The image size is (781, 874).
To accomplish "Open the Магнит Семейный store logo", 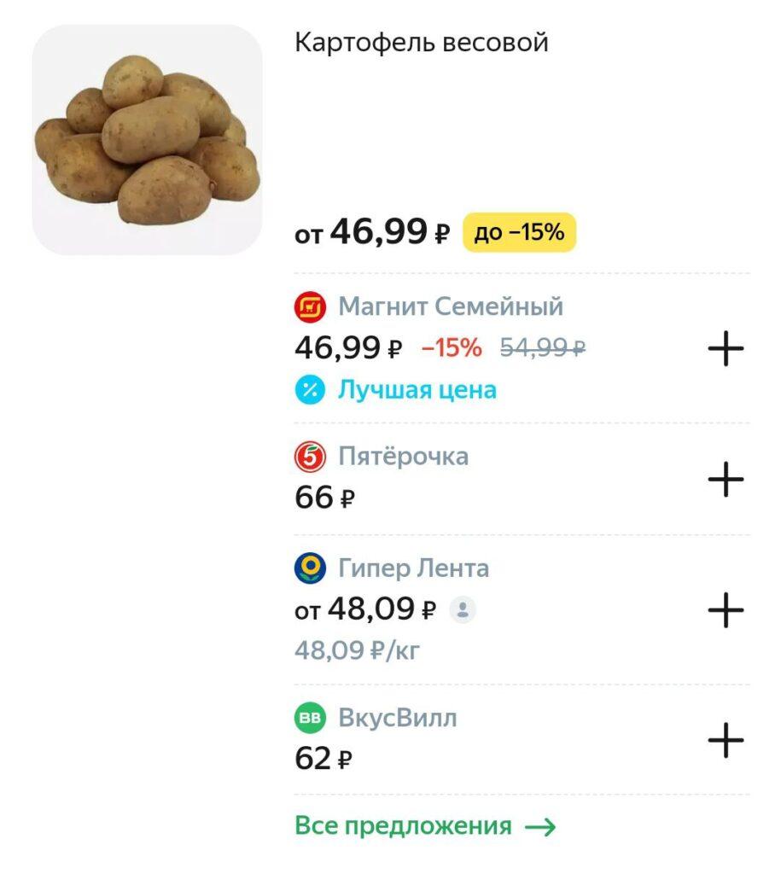I will tap(310, 307).
